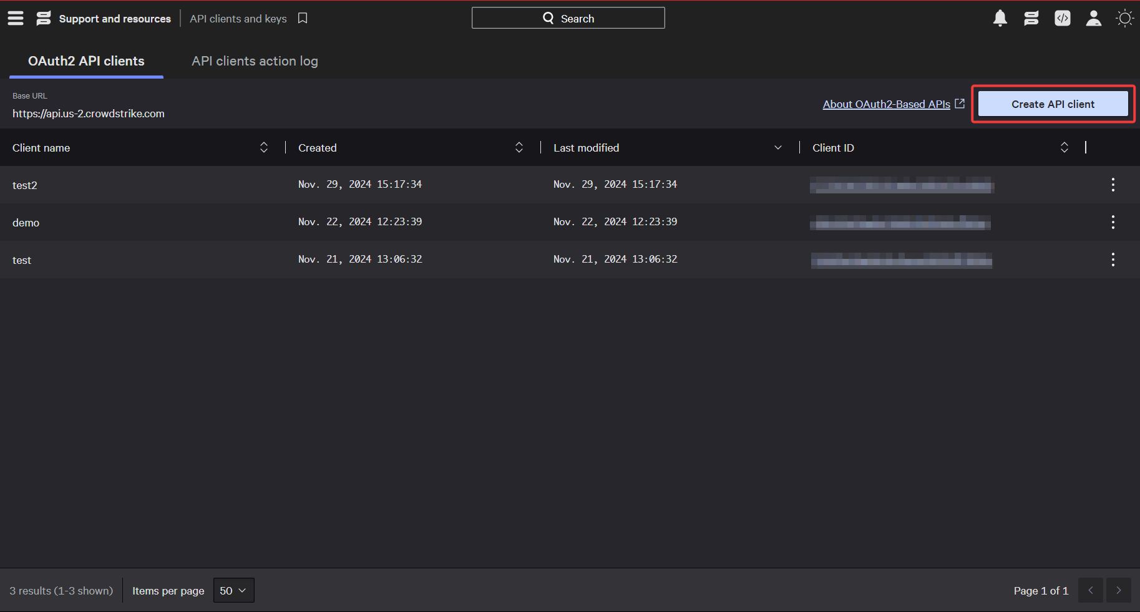The image size is (1140, 612).
Task: Click API clients and keys breadcrumb
Action: tap(238, 19)
